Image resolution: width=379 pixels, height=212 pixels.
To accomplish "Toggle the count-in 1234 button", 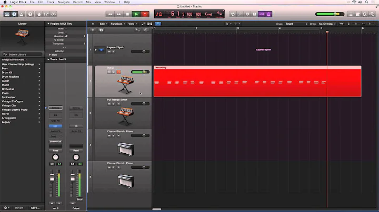I will tap(262, 14).
